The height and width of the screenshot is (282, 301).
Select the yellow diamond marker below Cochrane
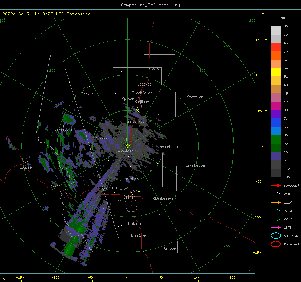(x=115, y=193)
